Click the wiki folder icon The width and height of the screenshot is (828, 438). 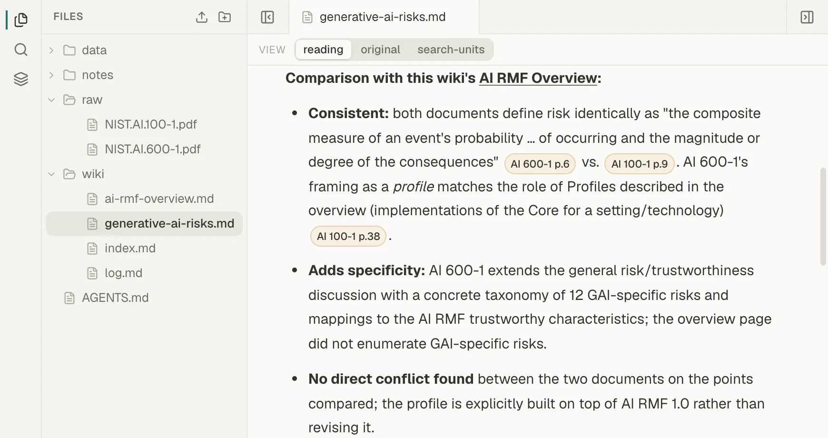(x=69, y=174)
